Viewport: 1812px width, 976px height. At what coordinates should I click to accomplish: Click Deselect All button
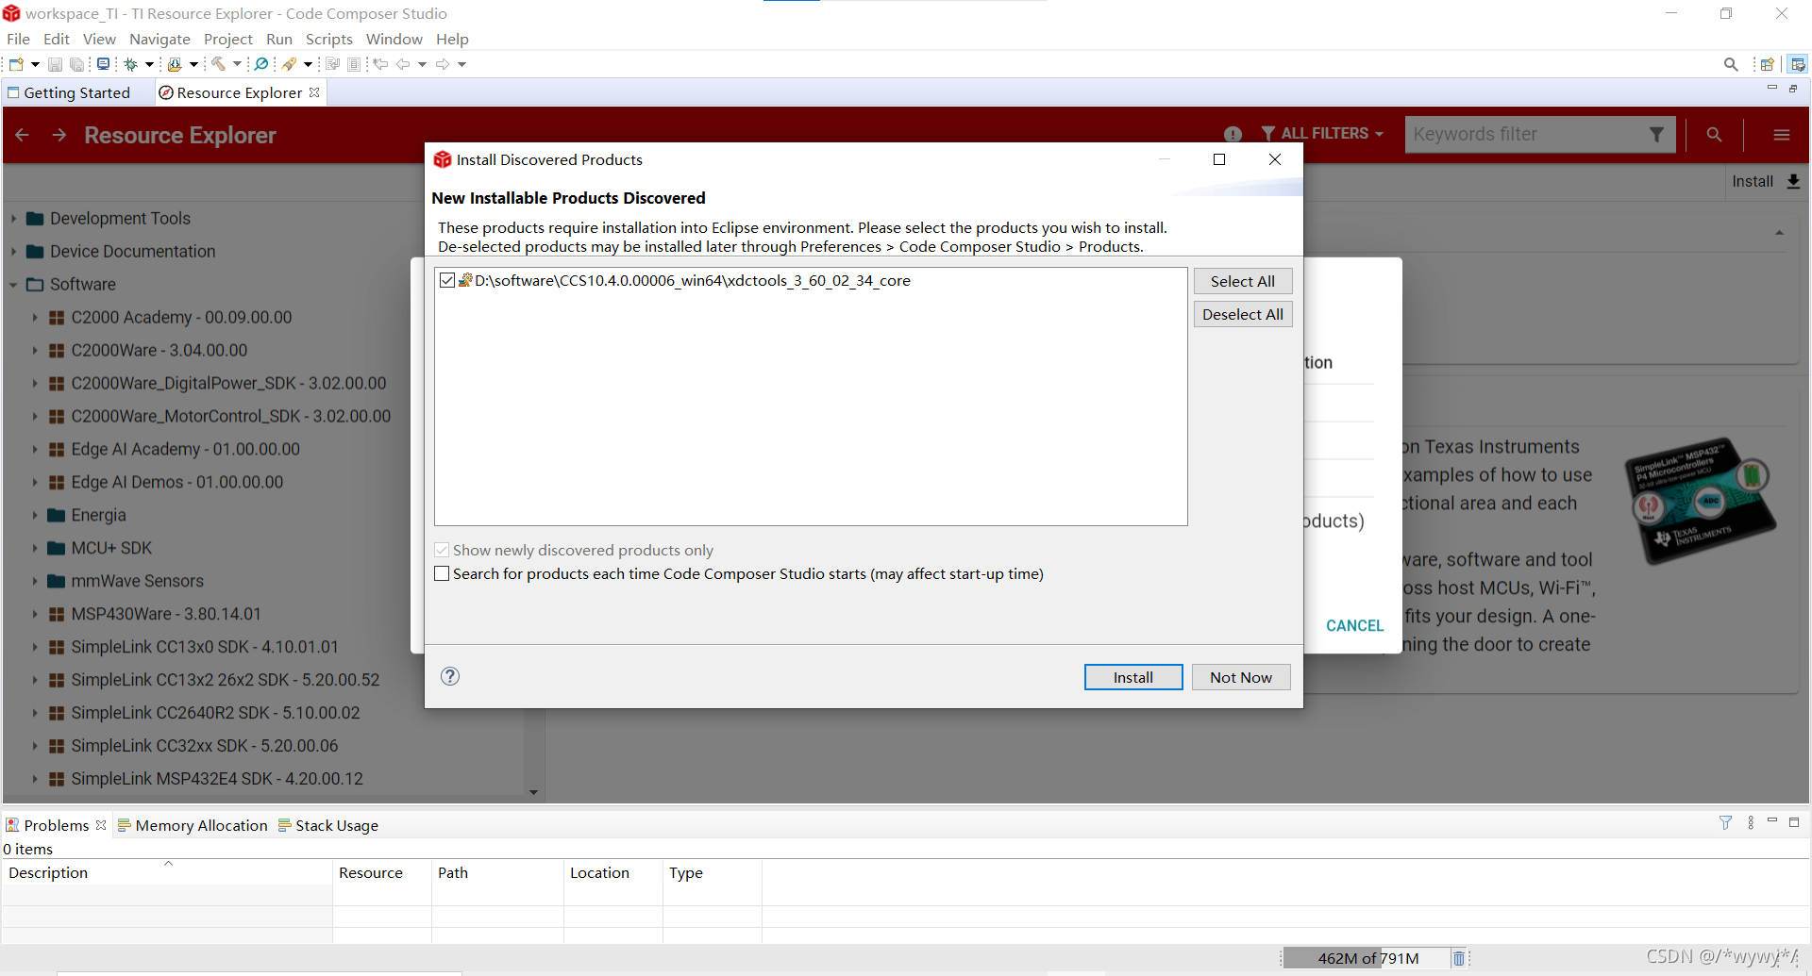[x=1242, y=314]
